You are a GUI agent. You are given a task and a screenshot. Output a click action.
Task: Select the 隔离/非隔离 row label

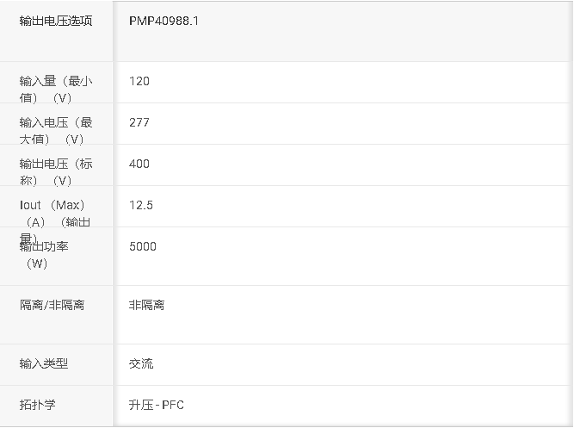pos(52,305)
